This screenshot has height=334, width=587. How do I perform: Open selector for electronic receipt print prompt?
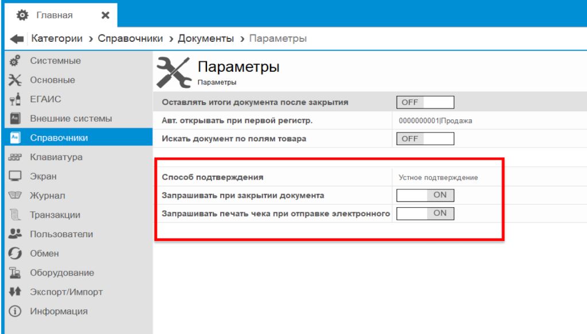coord(425,213)
